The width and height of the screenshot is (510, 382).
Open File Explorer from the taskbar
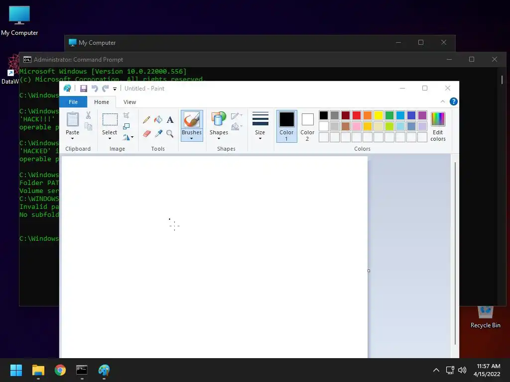point(38,370)
